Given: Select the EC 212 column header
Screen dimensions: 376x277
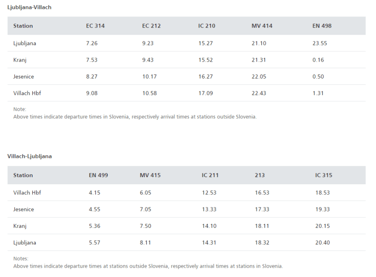Looking at the screenshot, I should pos(151,26).
